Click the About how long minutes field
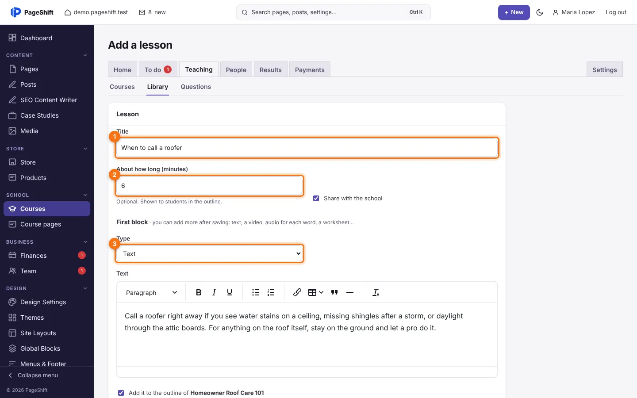 point(210,186)
